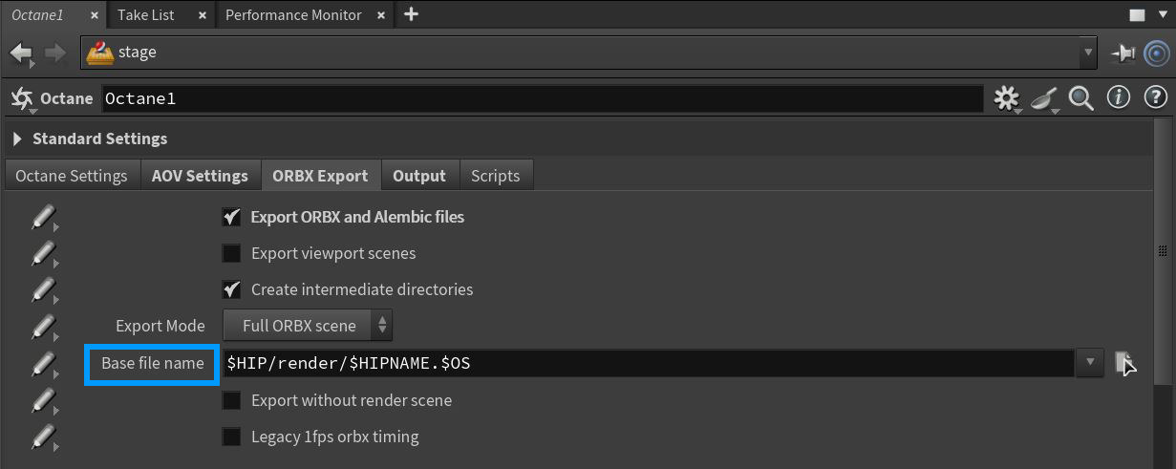Viewport: 1176px width, 469px height.
Task: Open the Performance Monitor tab
Action: point(293,15)
